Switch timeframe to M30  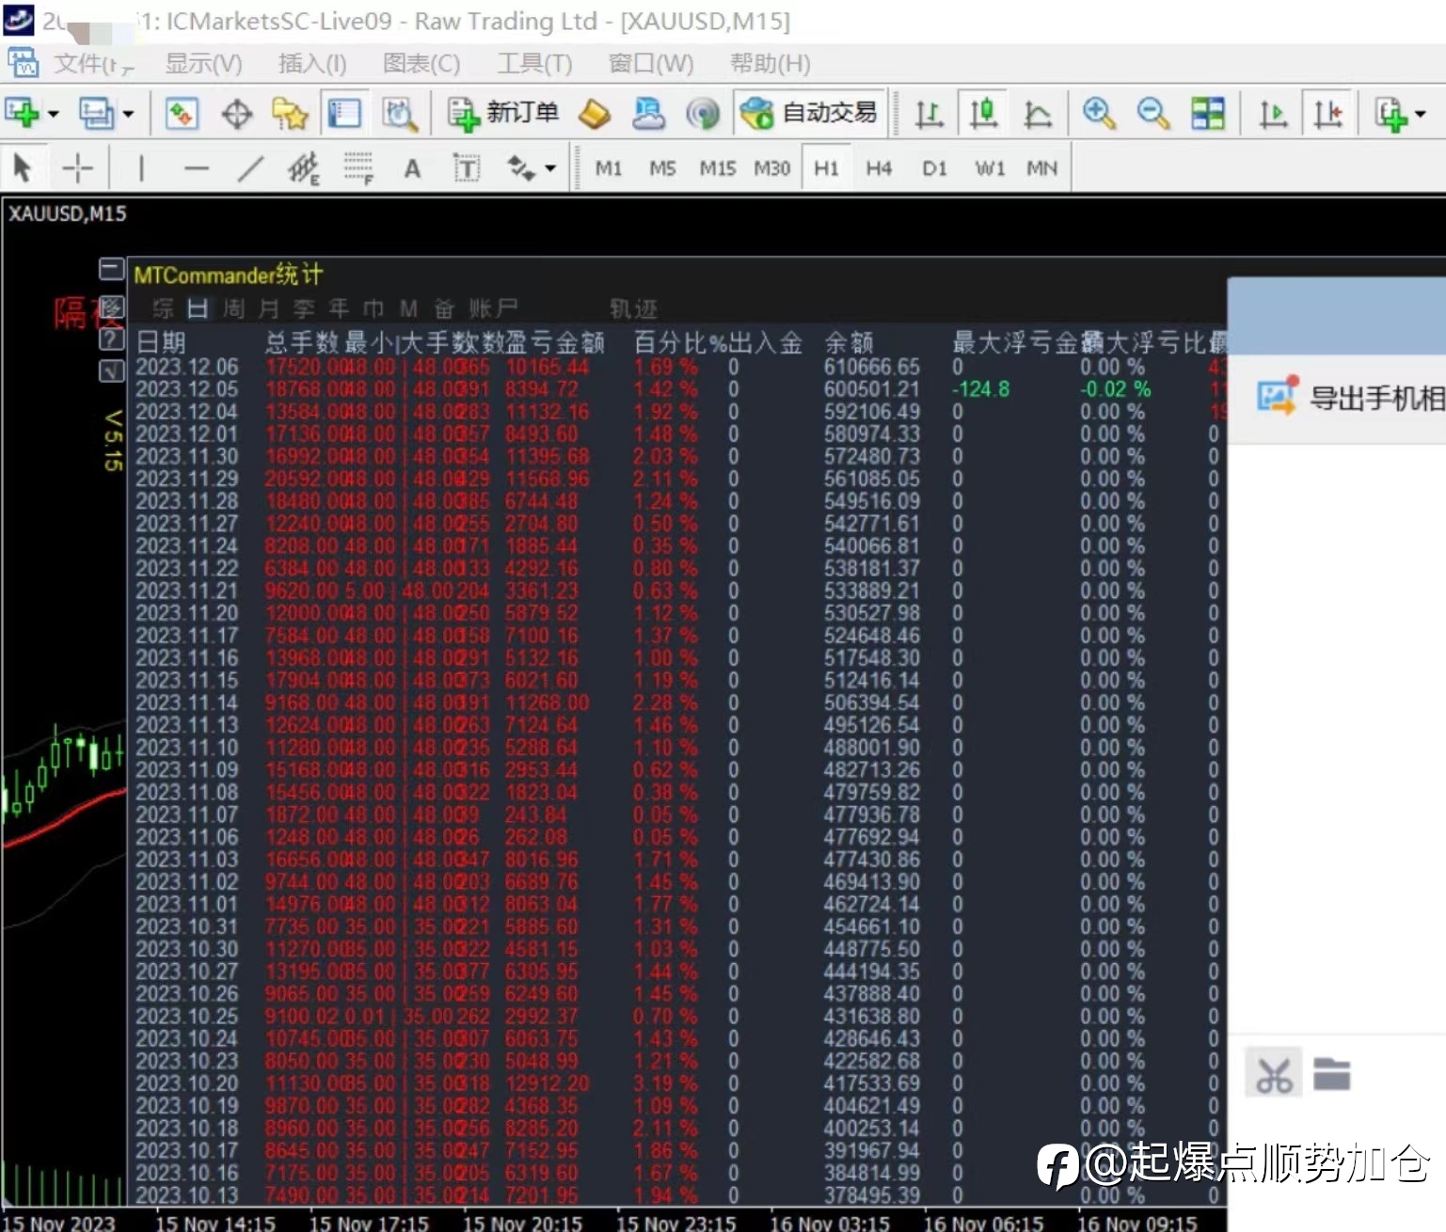click(x=771, y=168)
